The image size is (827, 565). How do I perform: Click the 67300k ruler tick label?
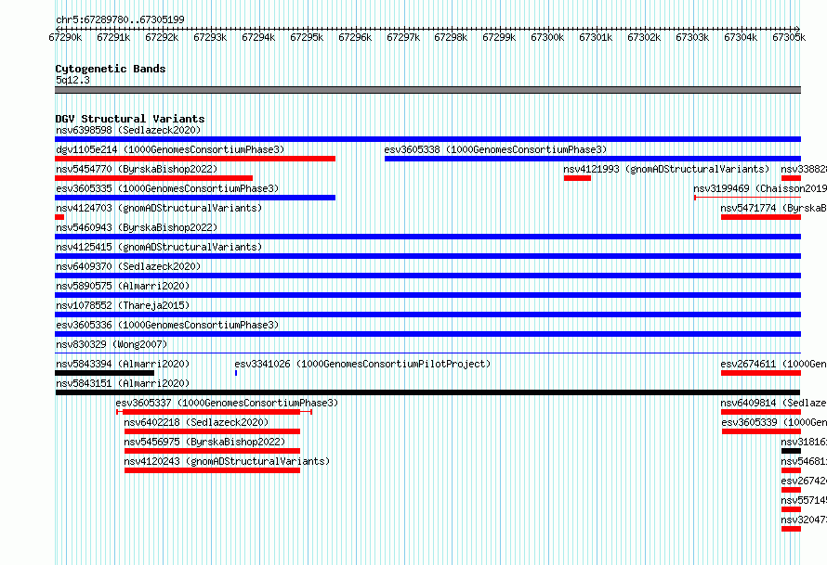click(x=547, y=37)
